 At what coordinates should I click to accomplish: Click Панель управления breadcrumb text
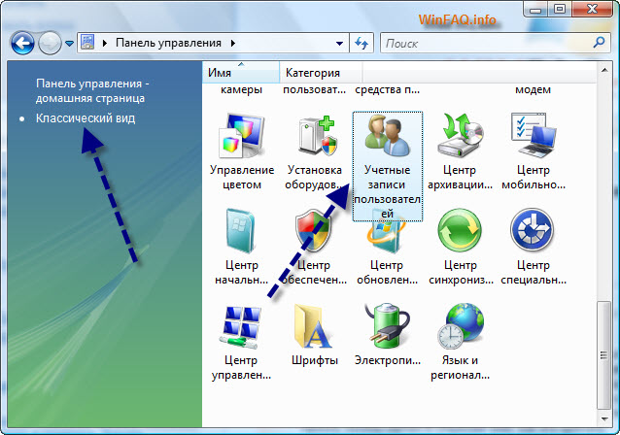click(x=168, y=43)
